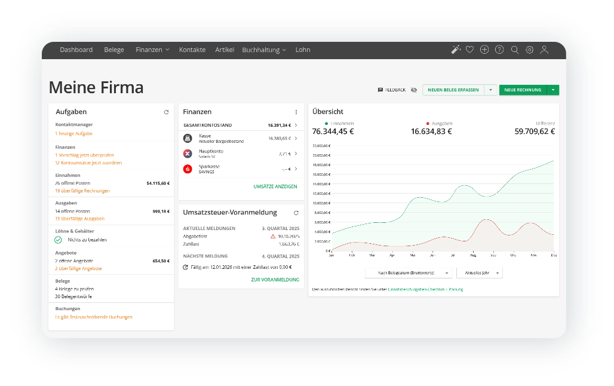This screenshot has width=614, height=386.
Task: Open dropdown arrow beside Neue Rechnung
Action: coord(553,90)
